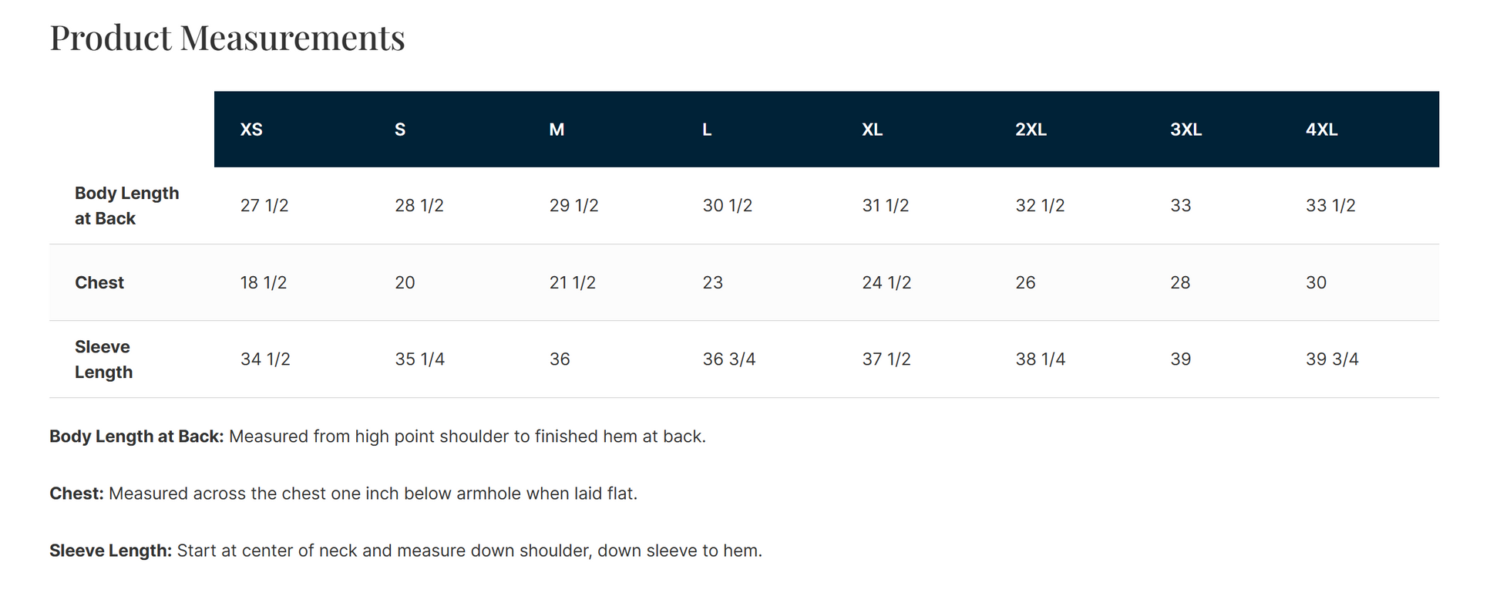Select the Sleeve Length value for XL
This screenshot has height=600, width=1500.
[x=886, y=359]
